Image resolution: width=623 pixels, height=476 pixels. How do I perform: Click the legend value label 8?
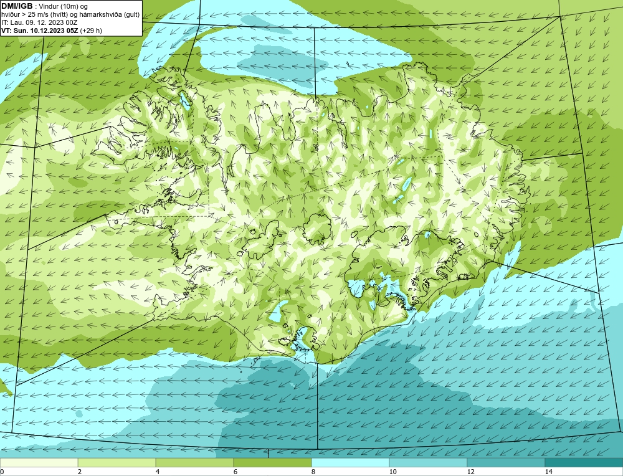click(x=313, y=472)
